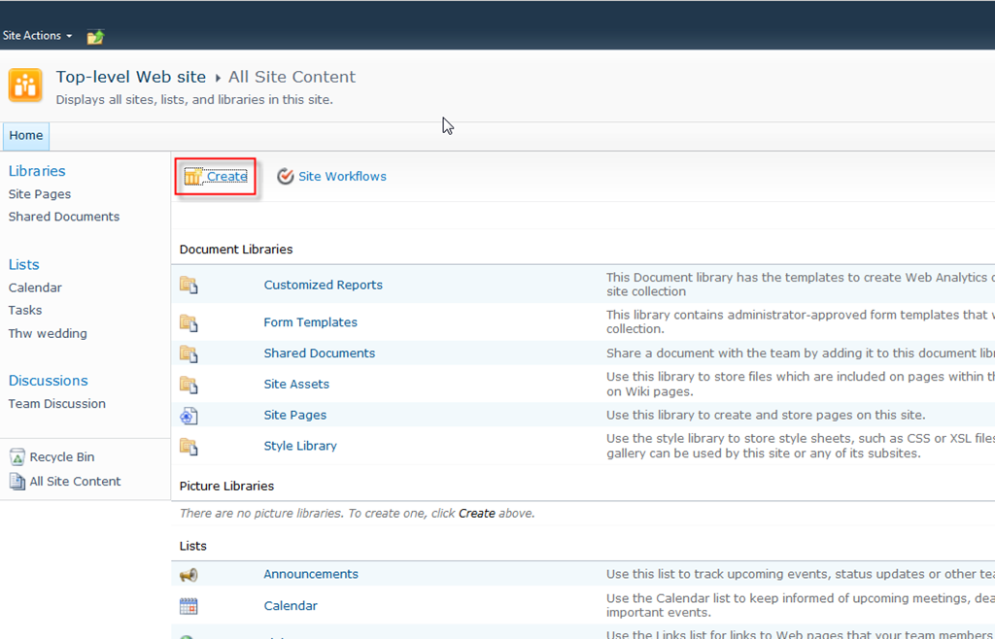Viewport: 995px width, 639px height.
Task: Open All Site Content in sidebar
Action: [x=75, y=482]
